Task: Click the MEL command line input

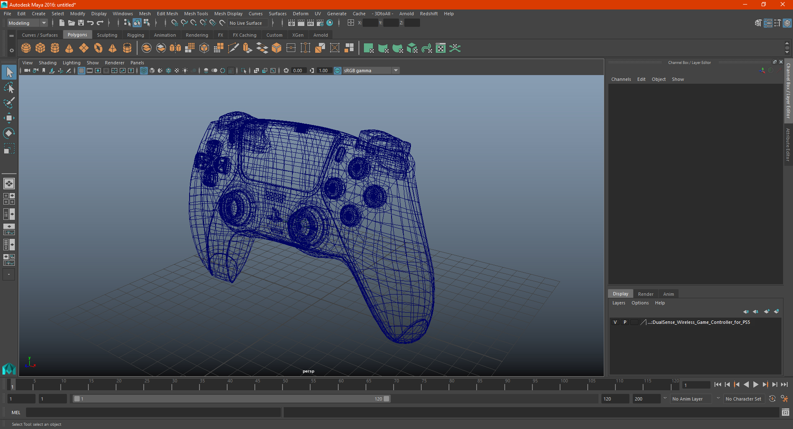Action: pos(154,412)
